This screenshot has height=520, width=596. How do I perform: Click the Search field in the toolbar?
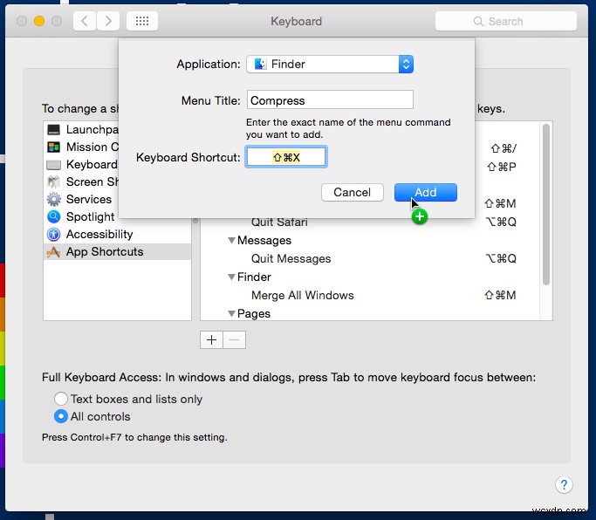[506, 21]
